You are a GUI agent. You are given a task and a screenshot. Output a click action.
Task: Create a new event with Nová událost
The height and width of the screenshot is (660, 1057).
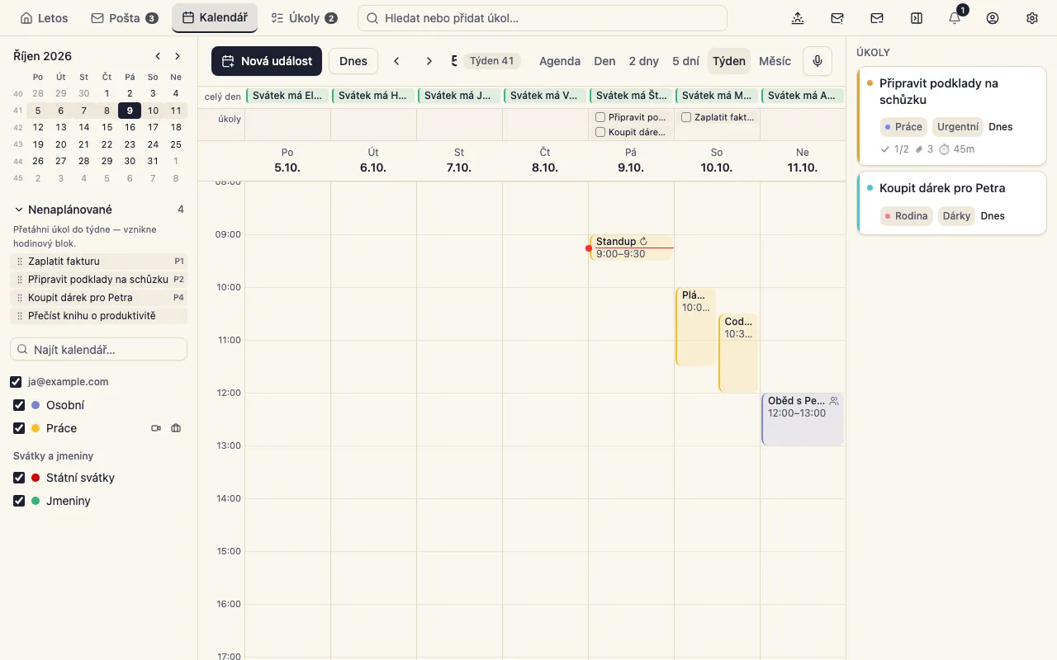point(267,61)
